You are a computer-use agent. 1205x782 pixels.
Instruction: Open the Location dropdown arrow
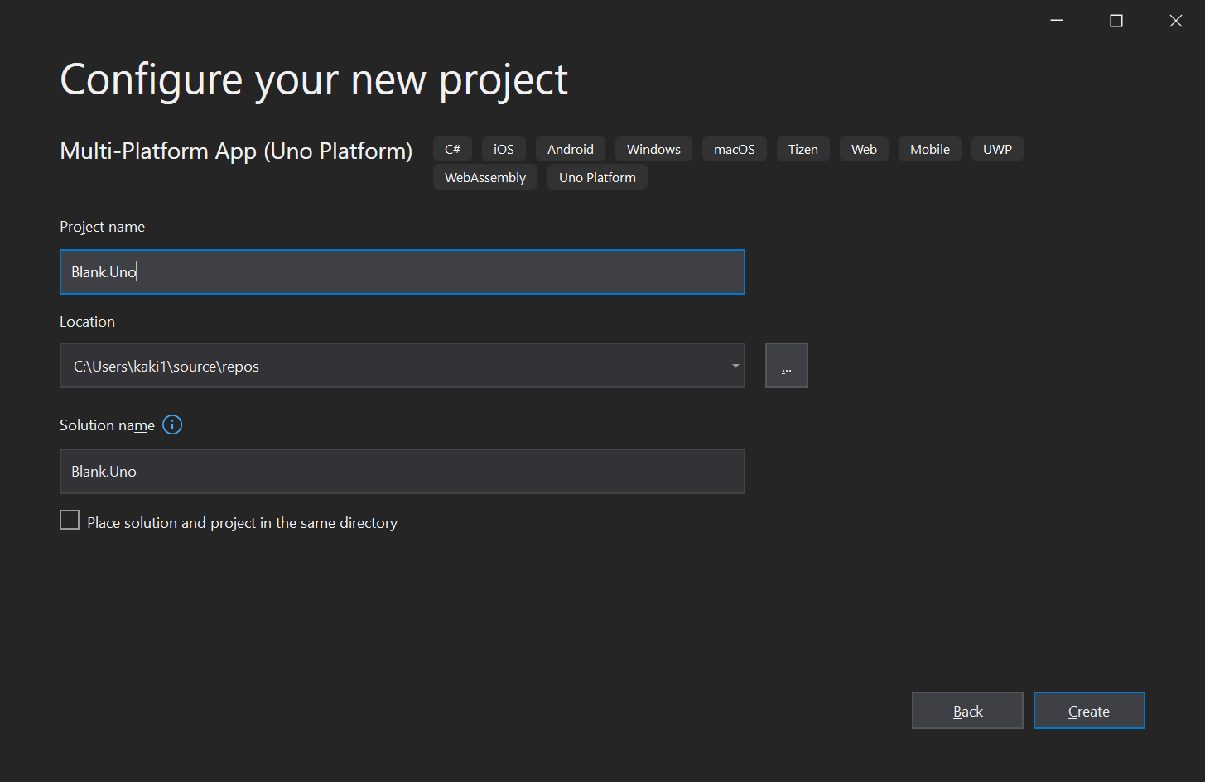735,366
